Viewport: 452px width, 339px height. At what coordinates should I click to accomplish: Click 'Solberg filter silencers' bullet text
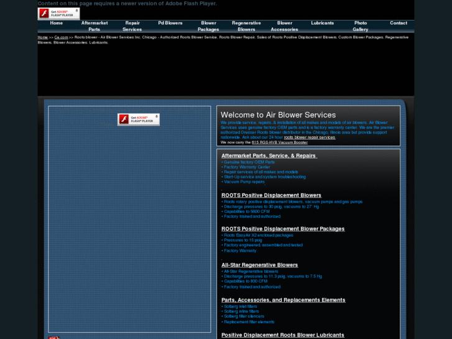[x=244, y=316]
